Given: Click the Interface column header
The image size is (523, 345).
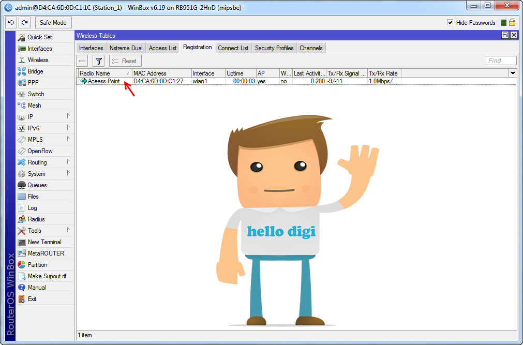Looking at the screenshot, I should coord(208,73).
